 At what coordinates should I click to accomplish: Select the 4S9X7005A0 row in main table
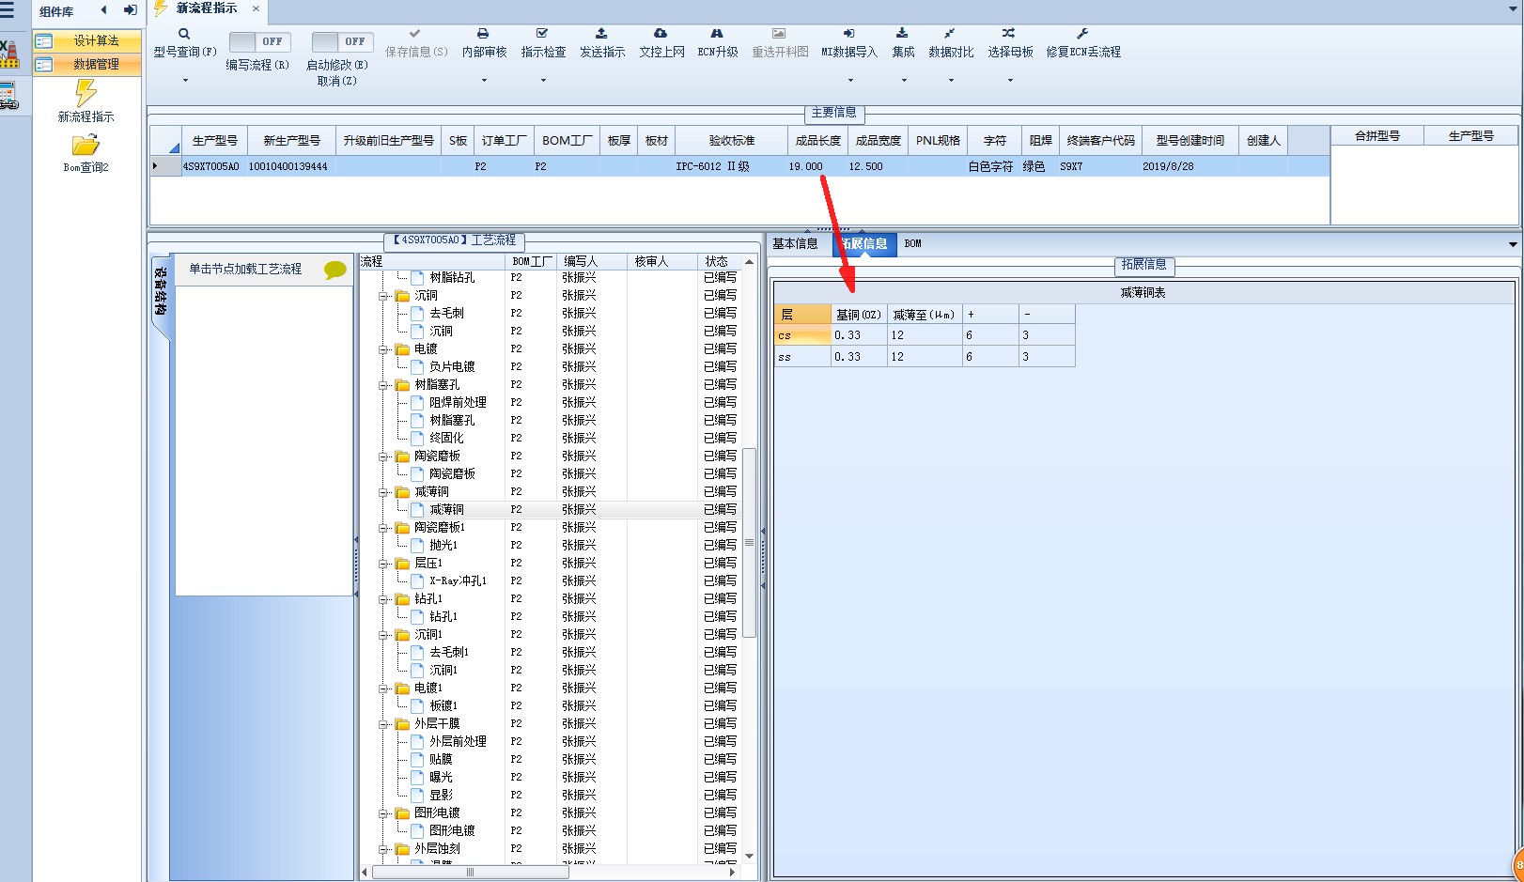click(740, 166)
